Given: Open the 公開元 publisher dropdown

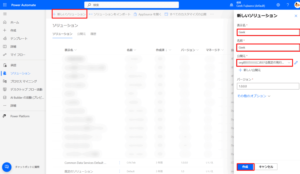Looking at the screenshot, I should 265,63.
